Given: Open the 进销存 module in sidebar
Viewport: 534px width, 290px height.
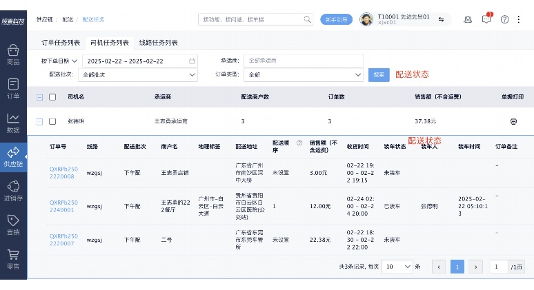Looking at the screenshot, I should (13, 191).
